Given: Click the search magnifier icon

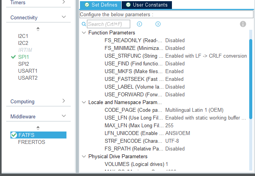Looking at the screenshot, I should click(x=84, y=24).
